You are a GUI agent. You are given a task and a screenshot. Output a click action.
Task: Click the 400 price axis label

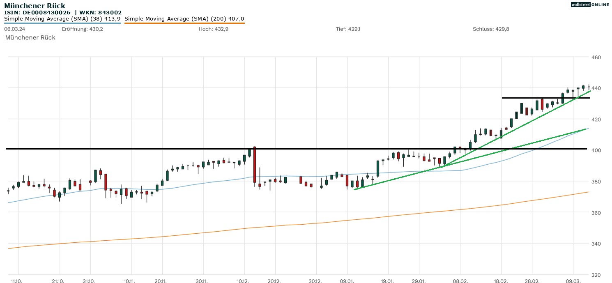click(x=596, y=150)
